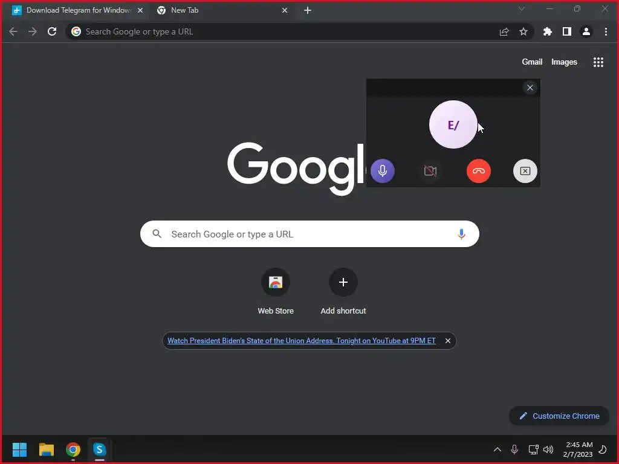Open Windows Start menu
This screenshot has width=619, height=464.
19,449
